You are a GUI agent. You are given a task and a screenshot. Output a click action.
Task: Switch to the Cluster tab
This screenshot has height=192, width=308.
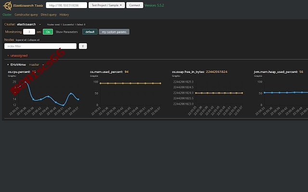[7, 15]
